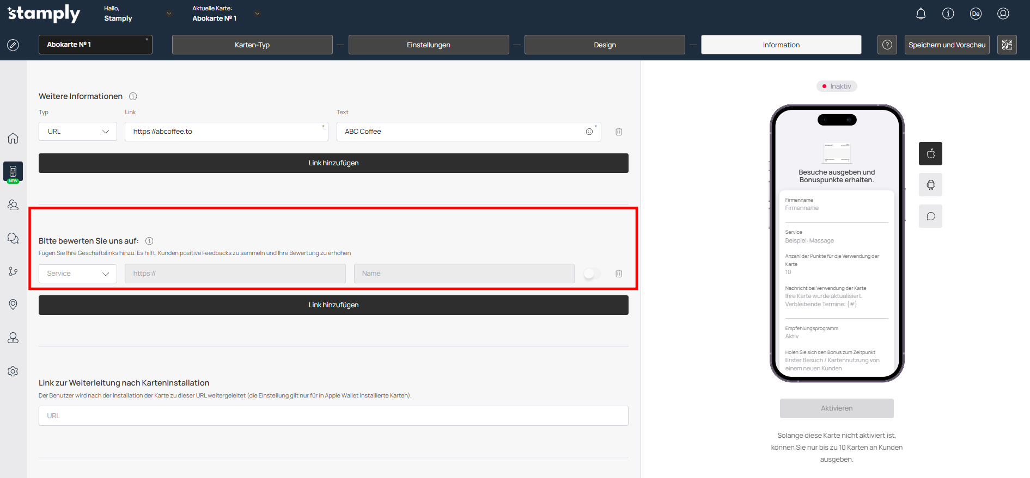
Task: Click the Home icon in sidebar
Action: coord(13,138)
